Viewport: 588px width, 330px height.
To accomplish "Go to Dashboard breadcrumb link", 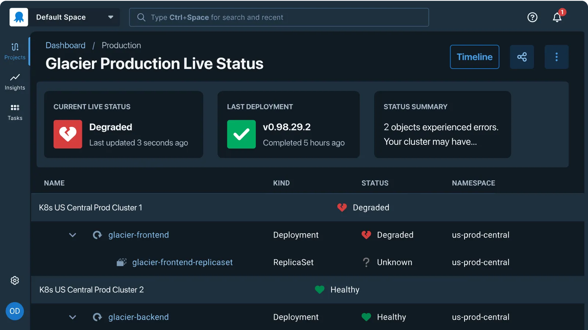I will [x=65, y=45].
